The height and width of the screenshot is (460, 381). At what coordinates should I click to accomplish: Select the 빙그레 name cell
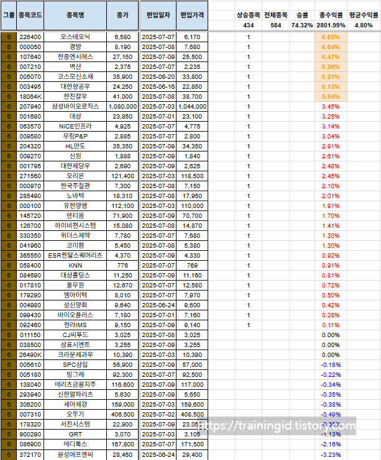[x=75, y=375]
